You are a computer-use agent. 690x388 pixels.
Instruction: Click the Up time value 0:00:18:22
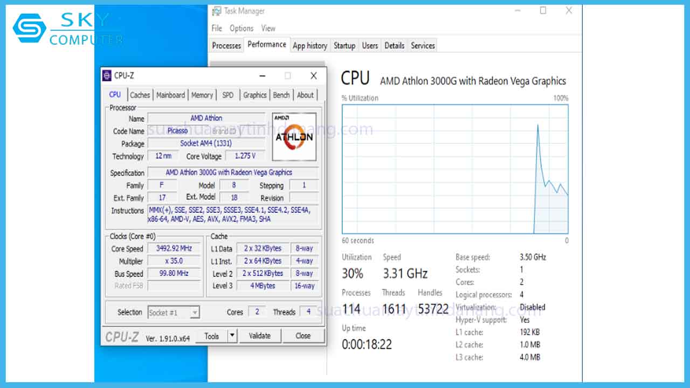[367, 344]
